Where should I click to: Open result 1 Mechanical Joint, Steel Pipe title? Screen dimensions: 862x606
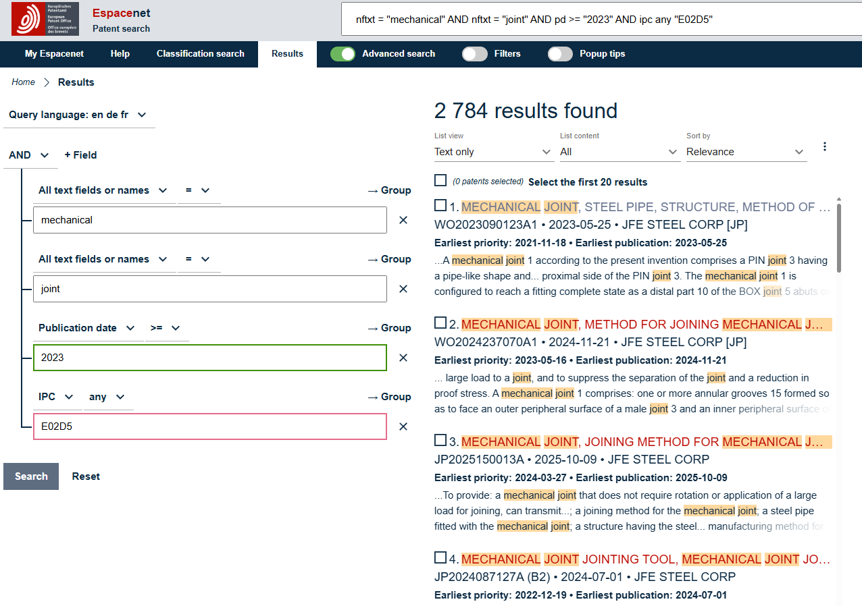click(646, 207)
